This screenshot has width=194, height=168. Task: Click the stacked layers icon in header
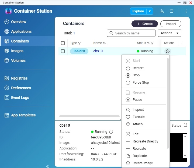[162, 11]
